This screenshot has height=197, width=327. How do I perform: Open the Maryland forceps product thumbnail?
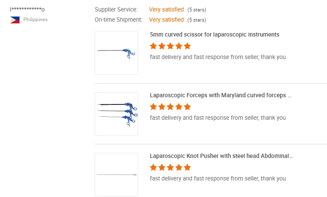pyautogui.click(x=116, y=113)
